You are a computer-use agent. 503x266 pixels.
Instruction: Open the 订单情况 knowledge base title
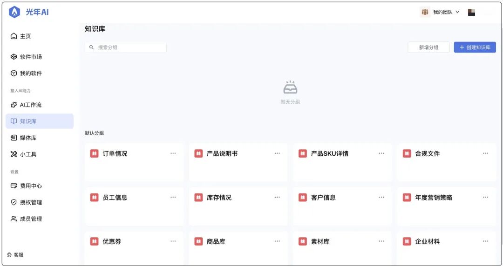point(115,153)
